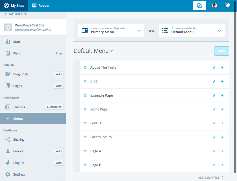
Task: Expand the Default Menu selection dropdown
Action: (x=192, y=30)
